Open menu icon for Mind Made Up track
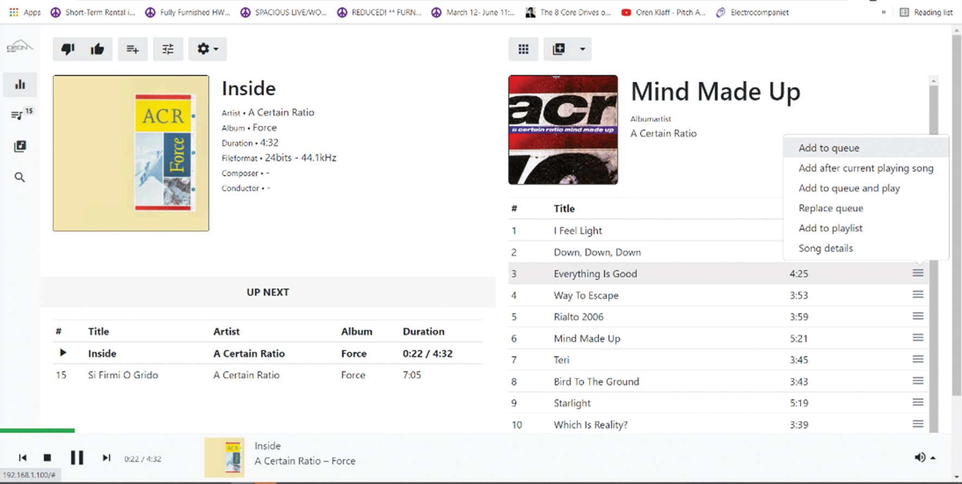Screen dimensions: 962x484 [x=918, y=337]
